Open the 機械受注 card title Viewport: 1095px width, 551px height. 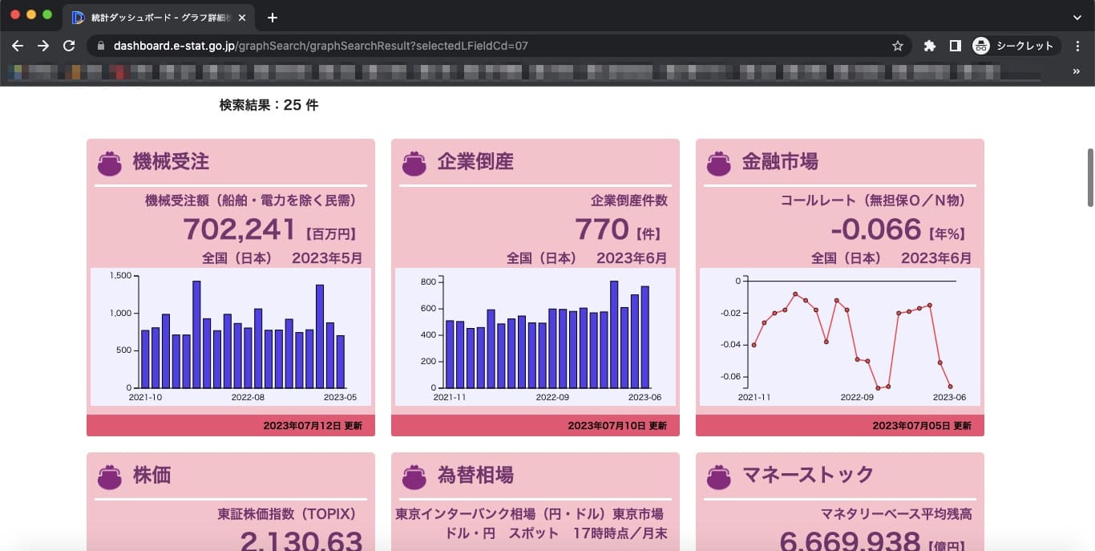click(171, 162)
